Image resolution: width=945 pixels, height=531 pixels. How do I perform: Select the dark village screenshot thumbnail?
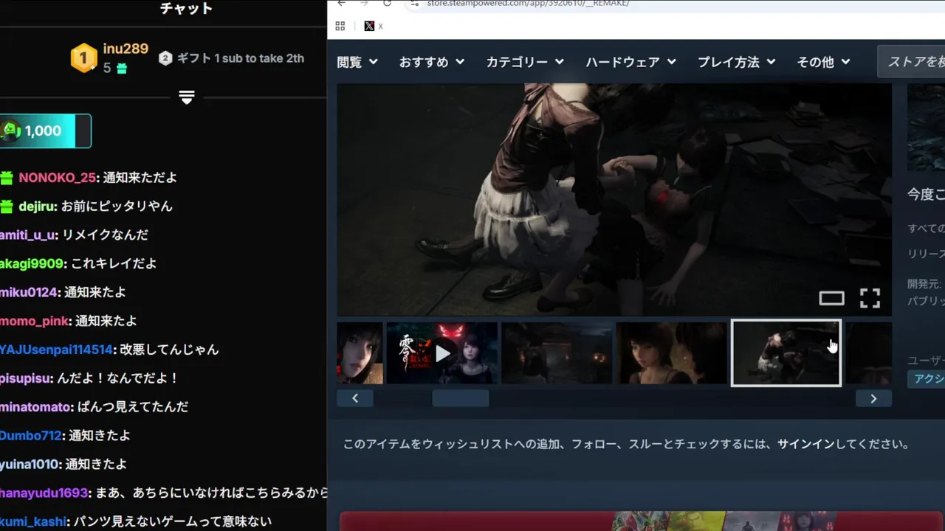pyautogui.click(x=557, y=353)
